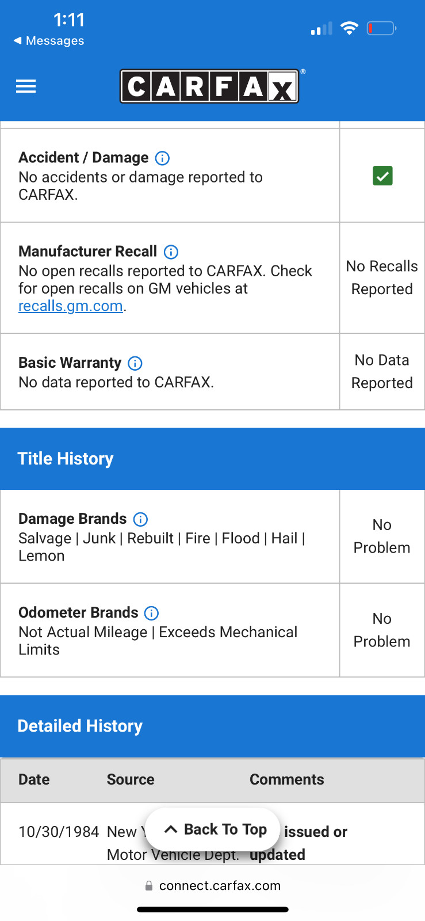
Task: Tap the lock icon beside the URL
Action: (149, 886)
